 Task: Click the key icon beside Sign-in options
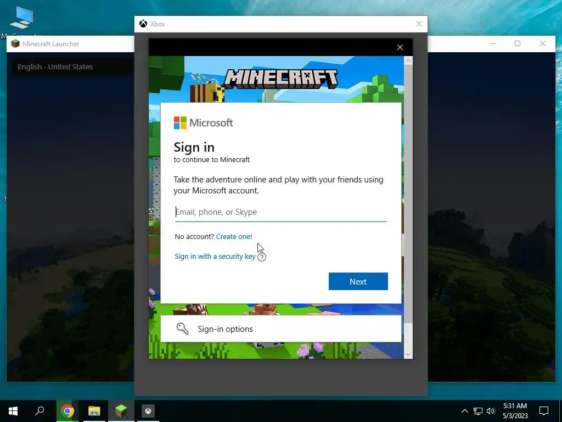(182, 329)
